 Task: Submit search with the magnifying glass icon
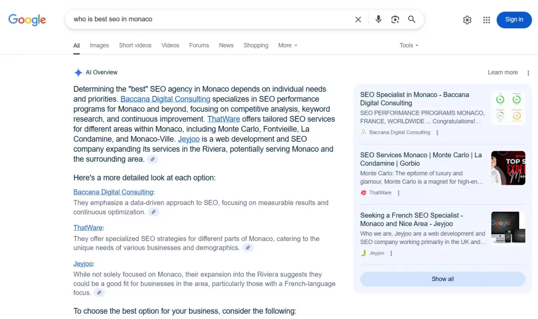[411, 19]
